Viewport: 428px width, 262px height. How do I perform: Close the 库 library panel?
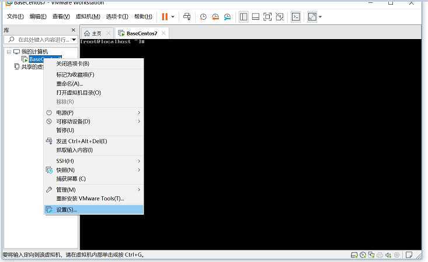(73, 30)
